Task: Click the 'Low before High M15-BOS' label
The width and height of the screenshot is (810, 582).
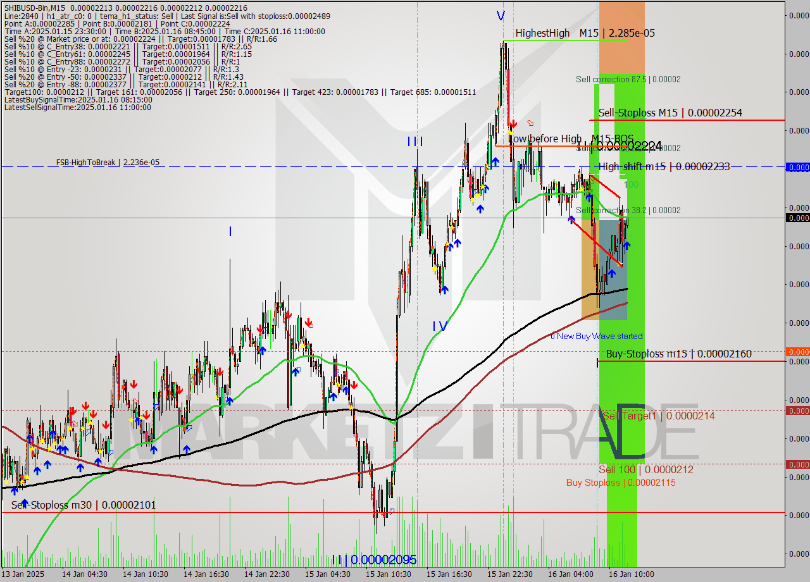Action: coord(571,139)
